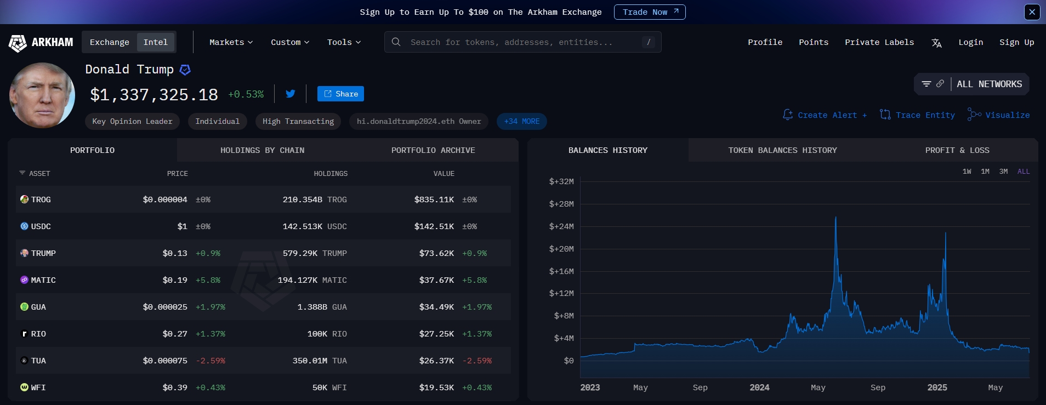This screenshot has height=405, width=1046.
Task: Click the Arkham logo icon
Action: [x=18, y=43]
